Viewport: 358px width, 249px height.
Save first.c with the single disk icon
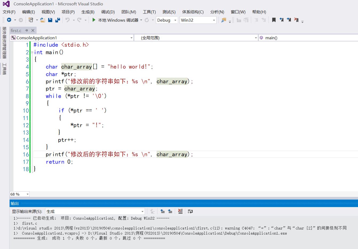pos(50,20)
